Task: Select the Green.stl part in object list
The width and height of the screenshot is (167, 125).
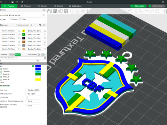Action: 6,74
